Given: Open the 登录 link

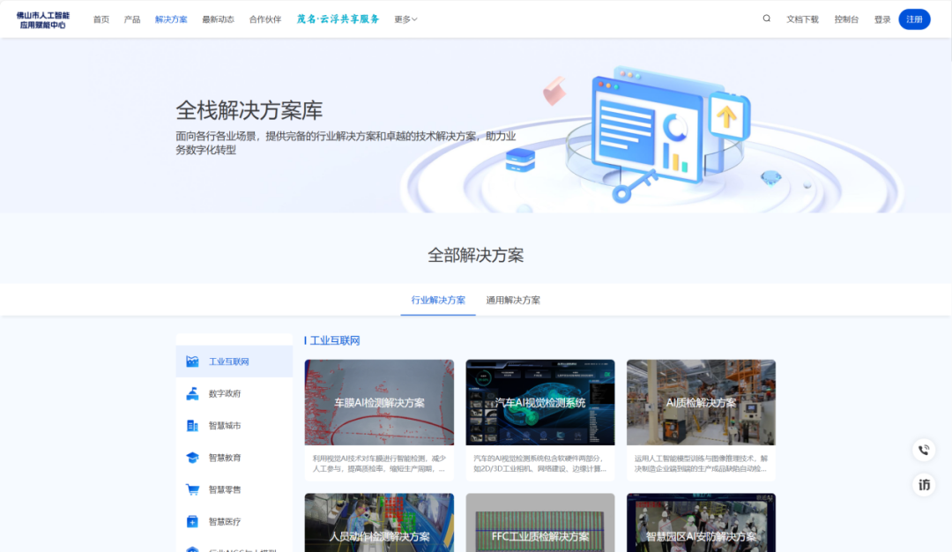Looking at the screenshot, I should [x=882, y=19].
